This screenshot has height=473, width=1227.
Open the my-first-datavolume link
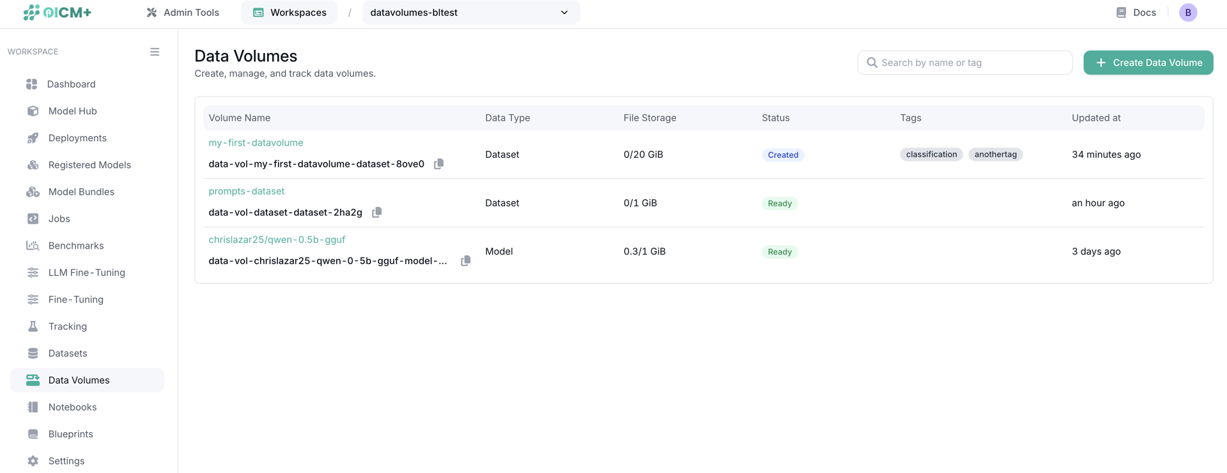(256, 143)
